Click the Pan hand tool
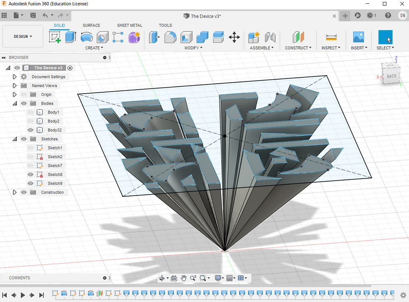This screenshot has width=409, height=302. click(184, 278)
